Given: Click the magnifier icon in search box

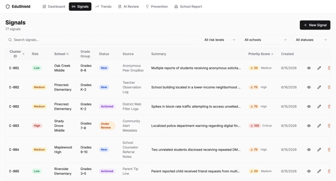Looking at the screenshot, I should coord(10,40).
